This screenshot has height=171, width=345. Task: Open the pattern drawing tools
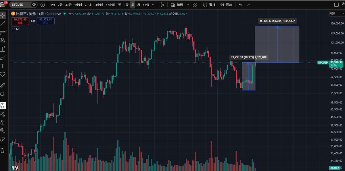[x=3, y=41]
